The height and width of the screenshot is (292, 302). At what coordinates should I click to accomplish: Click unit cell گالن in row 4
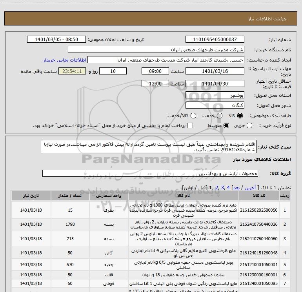pos(109,253)
